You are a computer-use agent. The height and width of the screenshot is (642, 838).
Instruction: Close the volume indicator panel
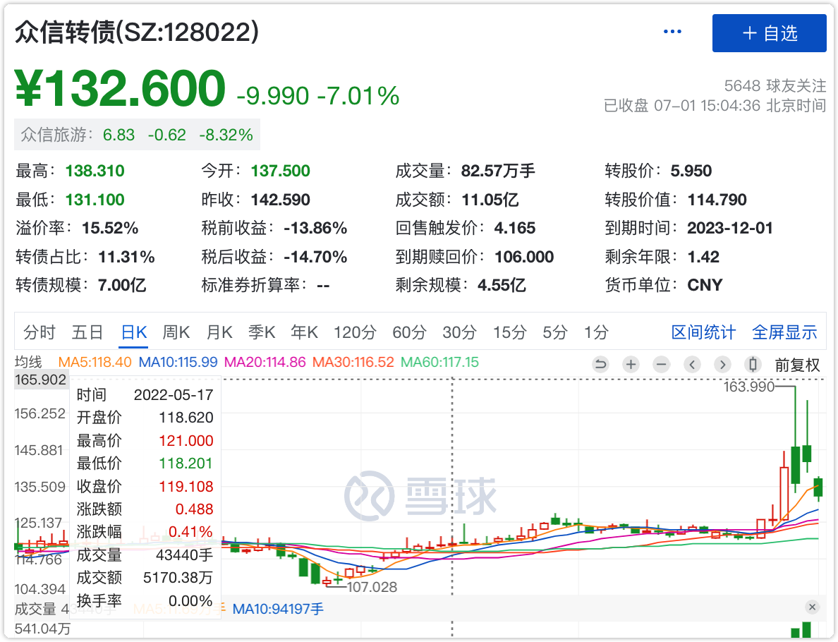pyautogui.click(x=812, y=607)
